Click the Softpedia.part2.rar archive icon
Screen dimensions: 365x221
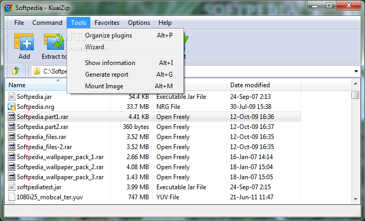(x=12, y=126)
